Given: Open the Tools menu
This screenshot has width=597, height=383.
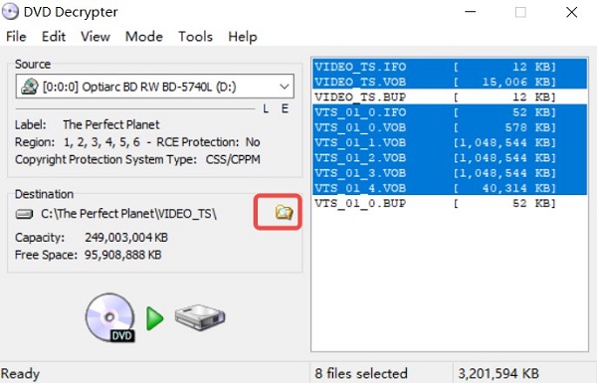Looking at the screenshot, I should click(x=195, y=37).
